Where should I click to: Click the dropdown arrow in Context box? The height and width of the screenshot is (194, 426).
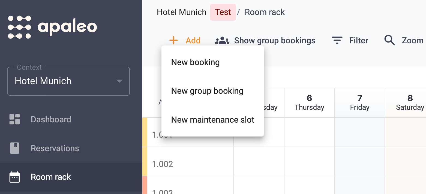(x=119, y=81)
